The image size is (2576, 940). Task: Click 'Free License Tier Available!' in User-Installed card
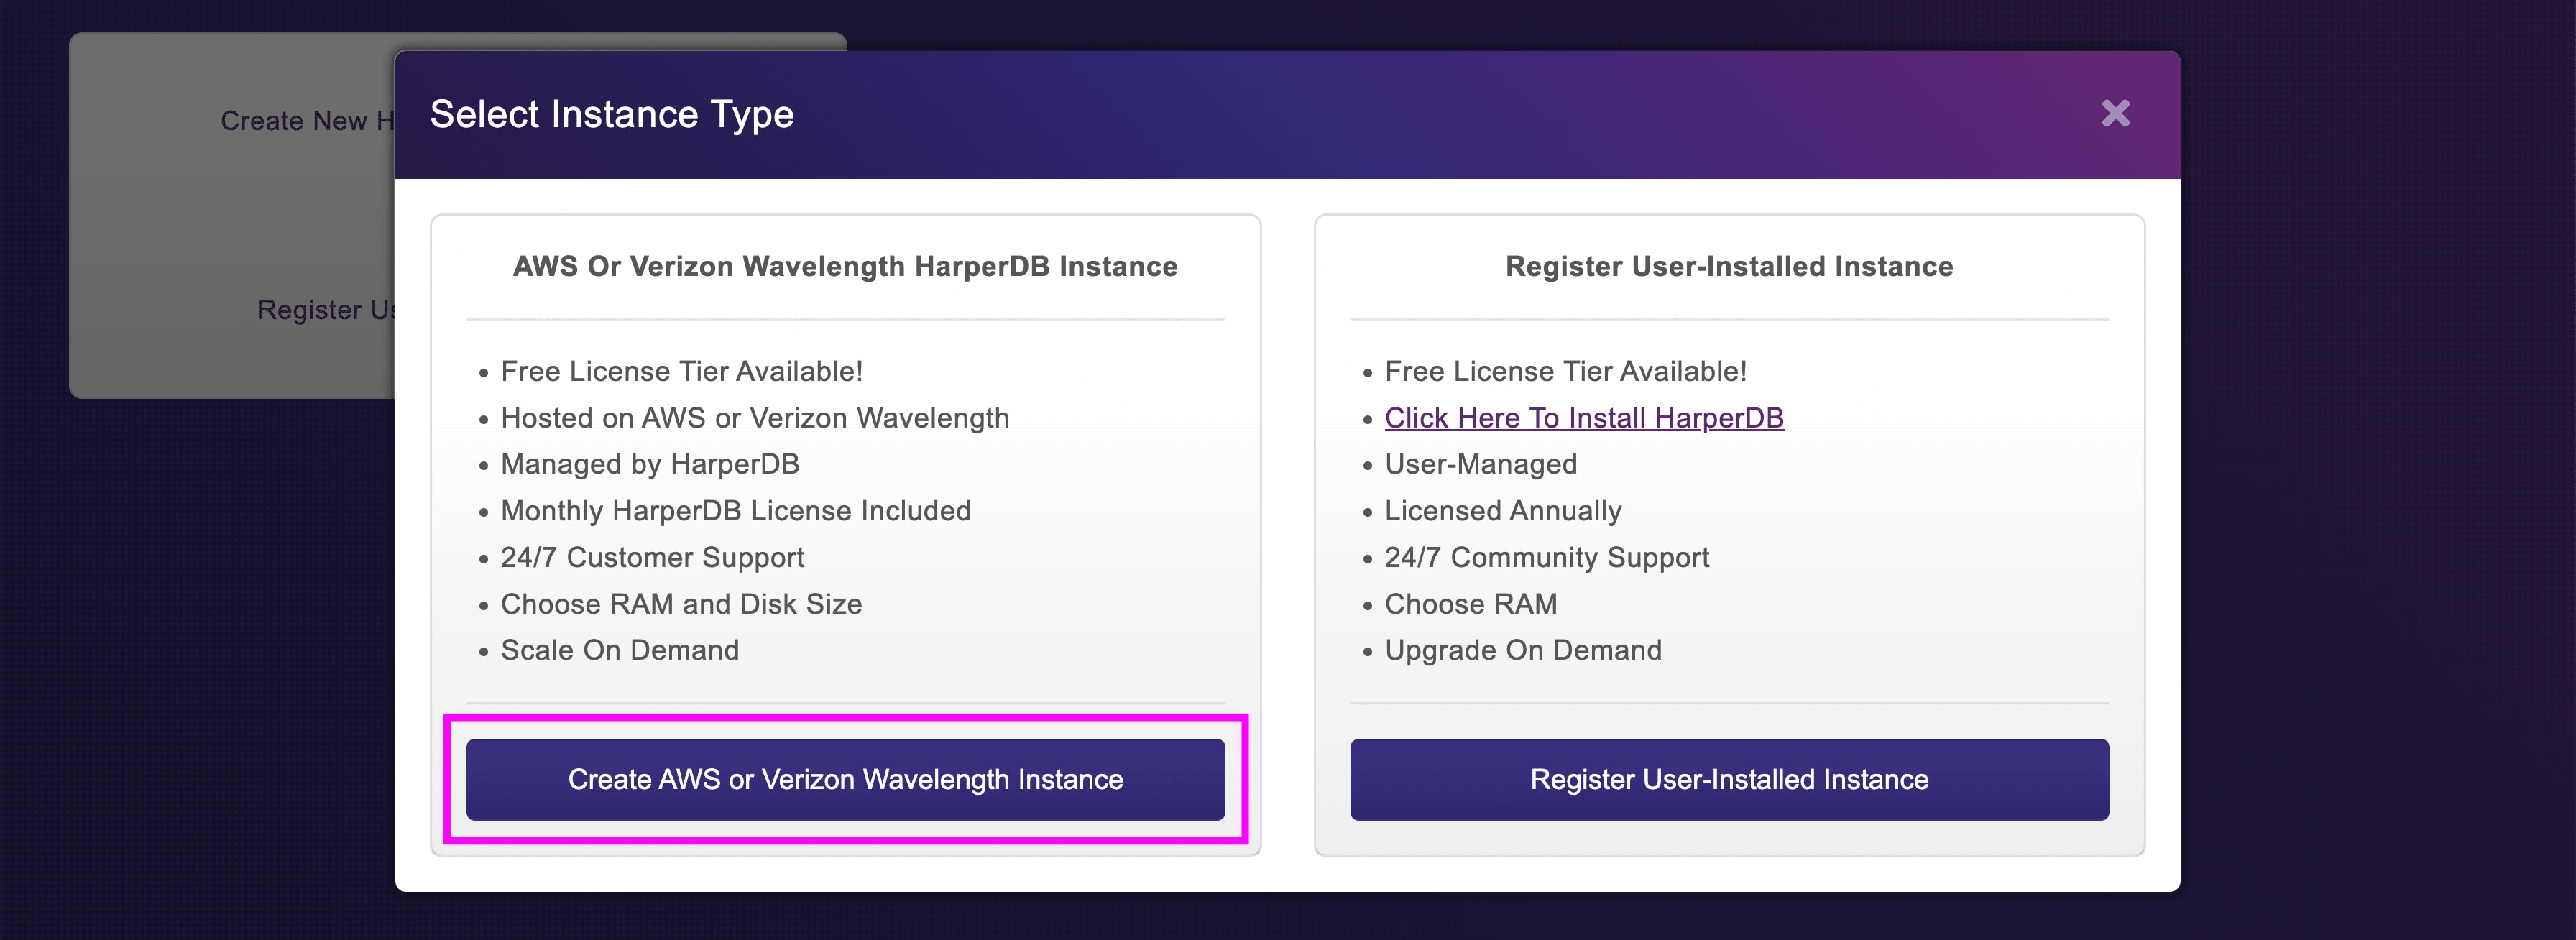click(1566, 371)
